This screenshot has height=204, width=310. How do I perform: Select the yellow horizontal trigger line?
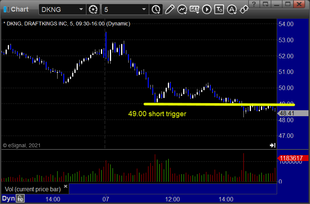click(219, 104)
